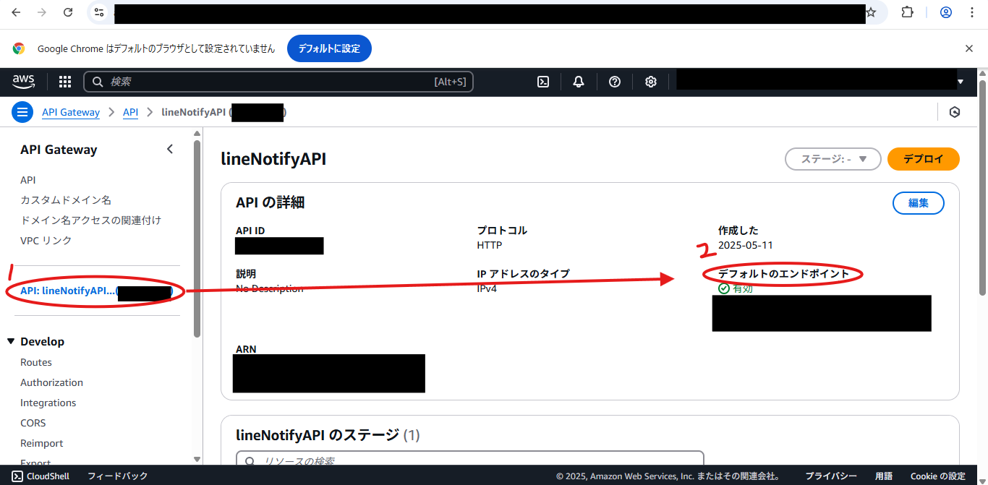This screenshot has width=988, height=485.
Task: Open the Chrome profile avatar
Action: [x=946, y=12]
